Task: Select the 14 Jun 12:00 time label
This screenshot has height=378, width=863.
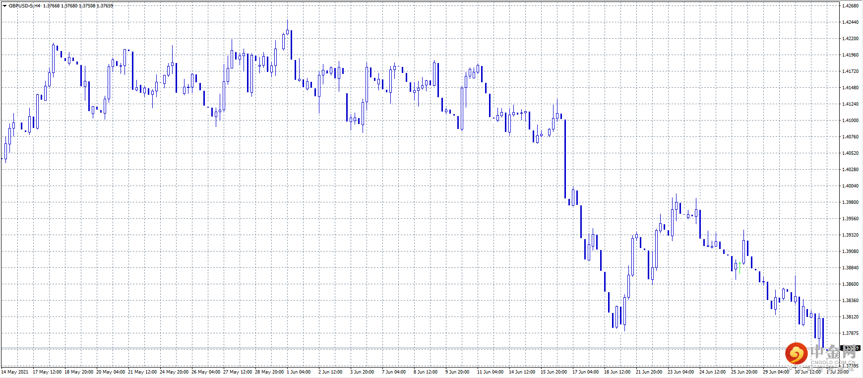Action: coord(522,372)
